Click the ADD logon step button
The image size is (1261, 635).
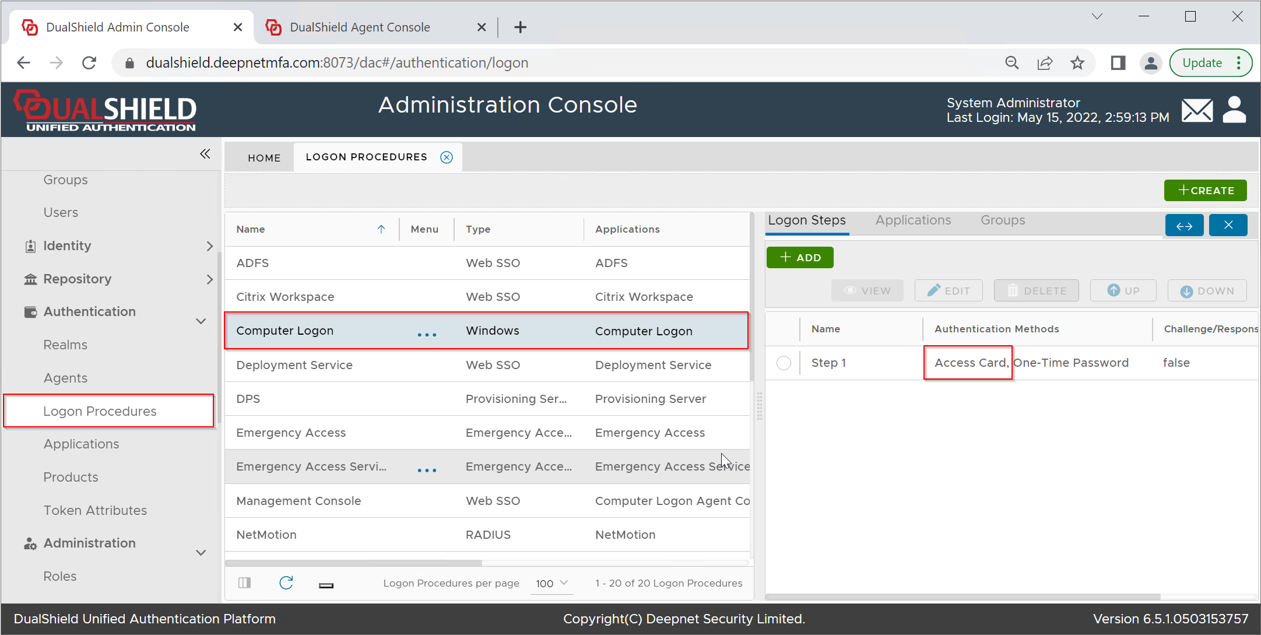[799, 258]
